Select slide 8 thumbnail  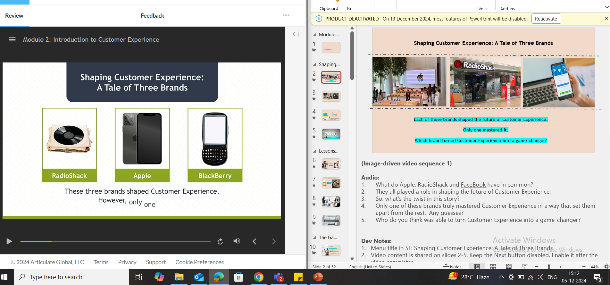coord(331,202)
